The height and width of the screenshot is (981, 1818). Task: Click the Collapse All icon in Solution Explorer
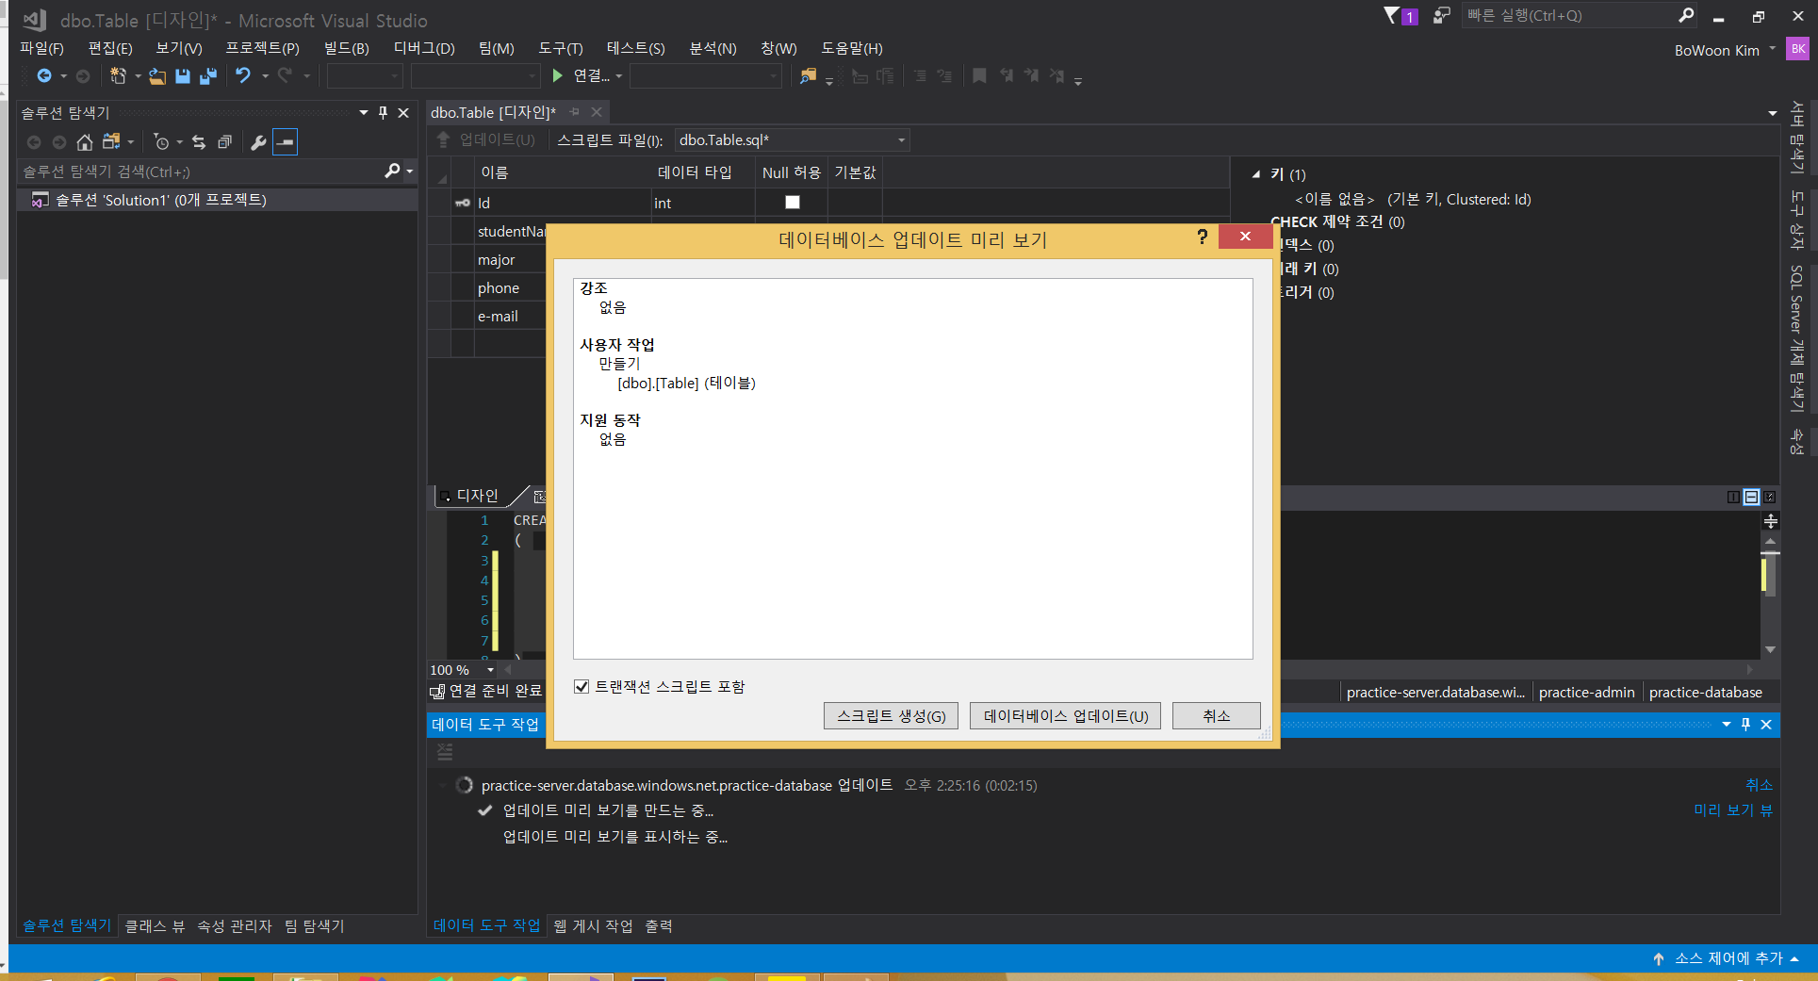224,142
